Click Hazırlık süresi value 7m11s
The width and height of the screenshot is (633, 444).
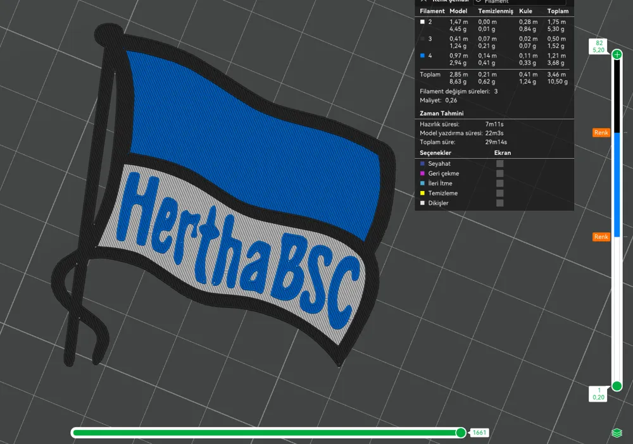(494, 124)
